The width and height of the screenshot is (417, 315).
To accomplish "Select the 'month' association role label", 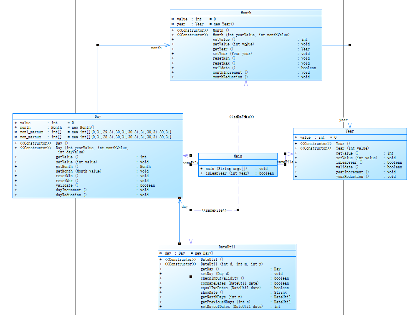I will (156, 48).
